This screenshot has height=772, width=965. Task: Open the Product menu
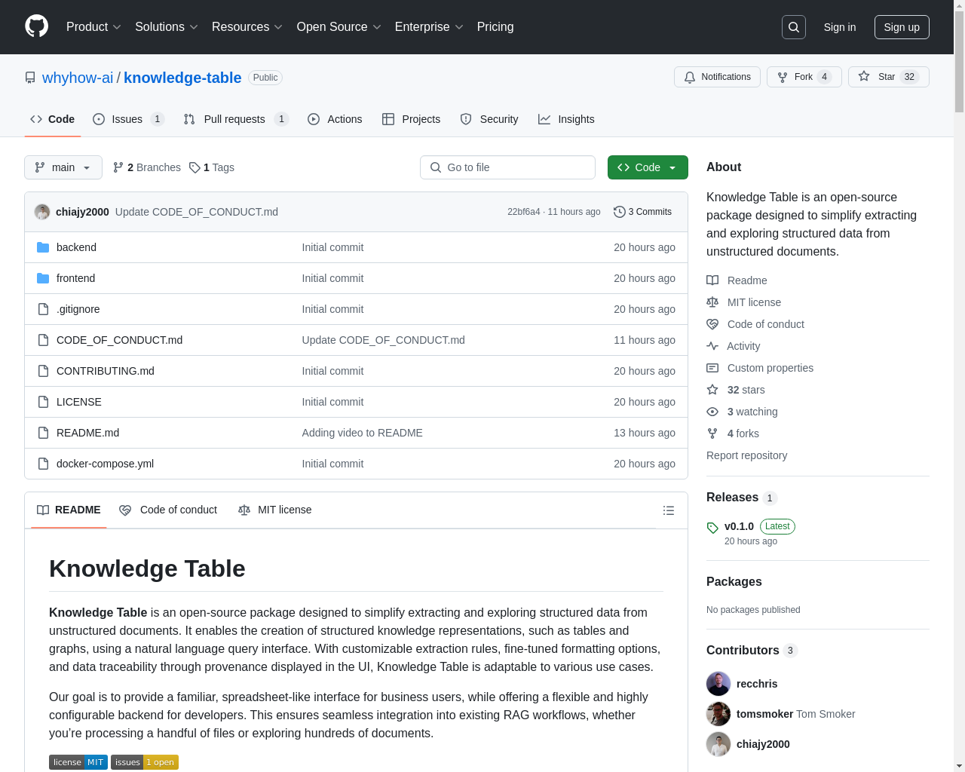tap(93, 27)
